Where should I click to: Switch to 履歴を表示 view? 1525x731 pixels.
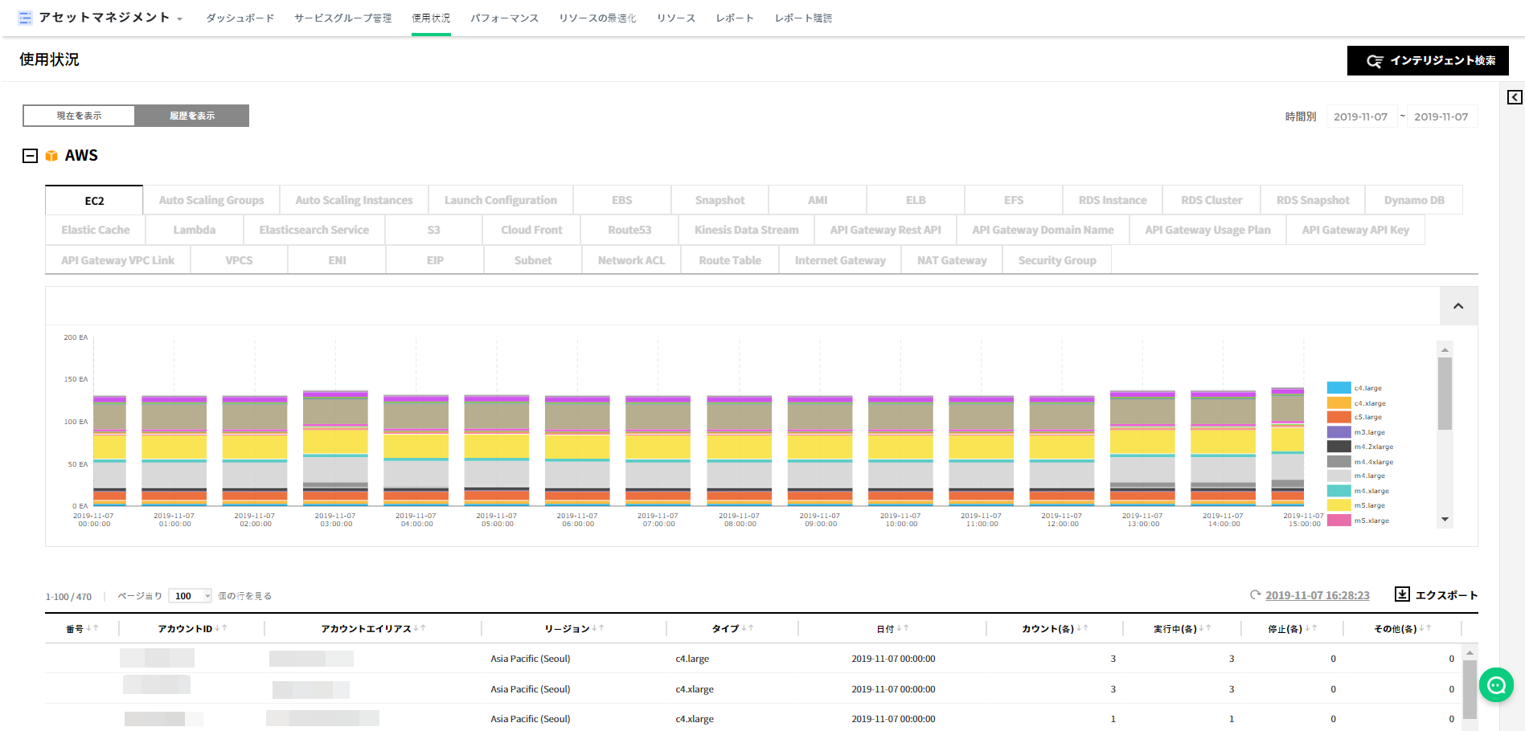pyautogui.click(x=192, y=116)
